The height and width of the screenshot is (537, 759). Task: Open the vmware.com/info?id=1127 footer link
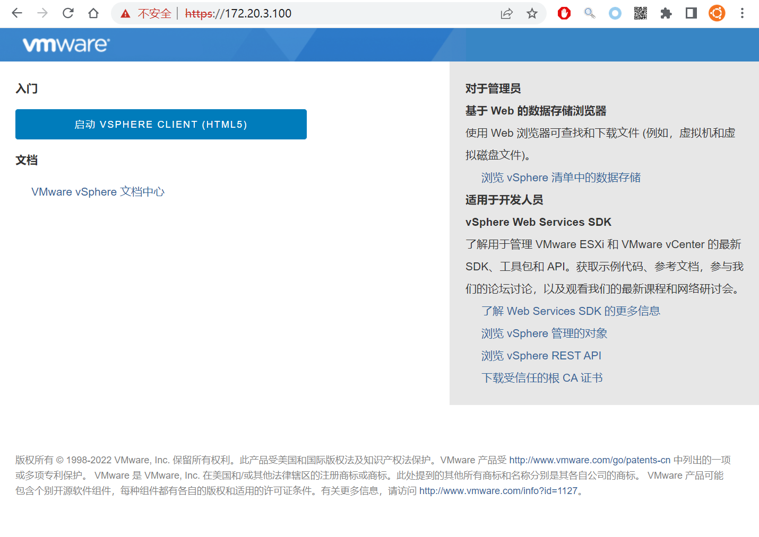point(498,491)
